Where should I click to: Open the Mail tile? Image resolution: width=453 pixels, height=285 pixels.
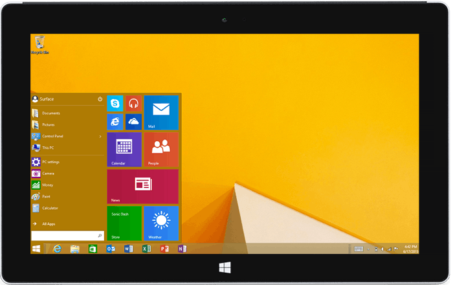click(x=160, y=113)
